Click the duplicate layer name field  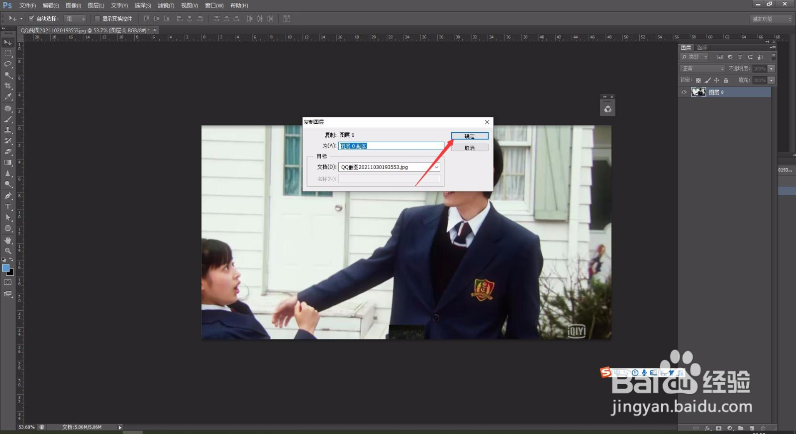(x=391, y=146)
